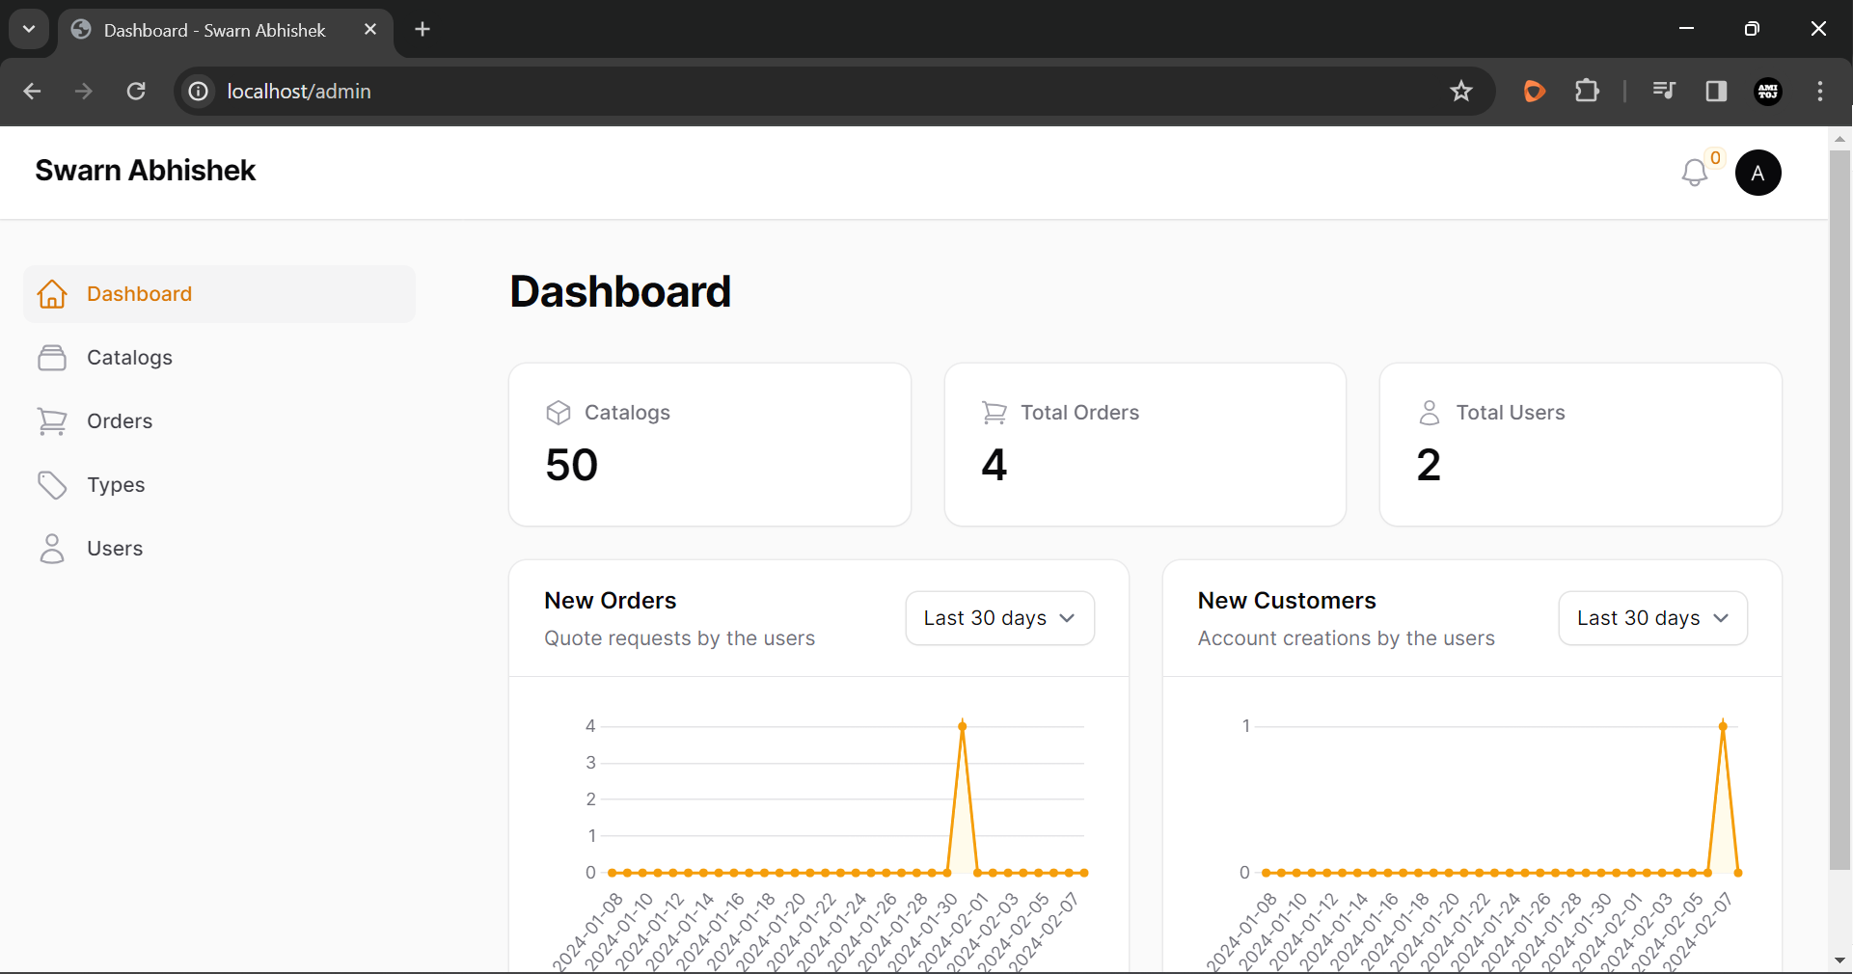Open Orders in the sidebar
1853x974 pixels.
point(219,421)
